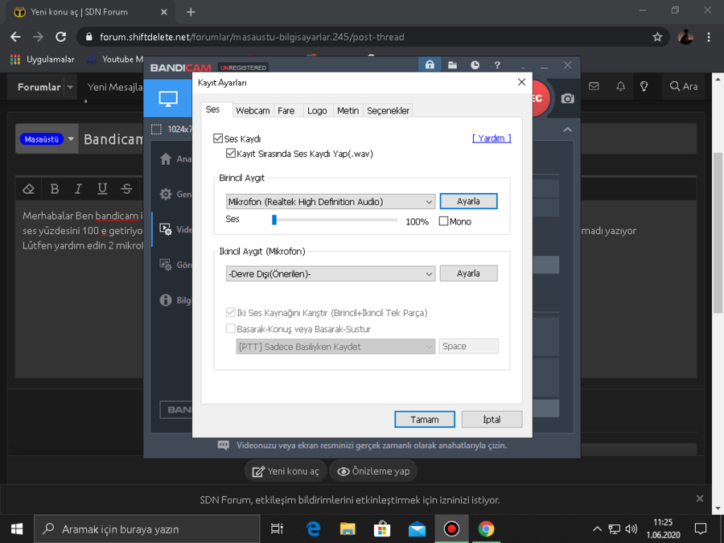The width and height of the screenshot is (724, 543).
Task: Open Bandicam image settings sidebar icon
Action: tap(166, 265)
